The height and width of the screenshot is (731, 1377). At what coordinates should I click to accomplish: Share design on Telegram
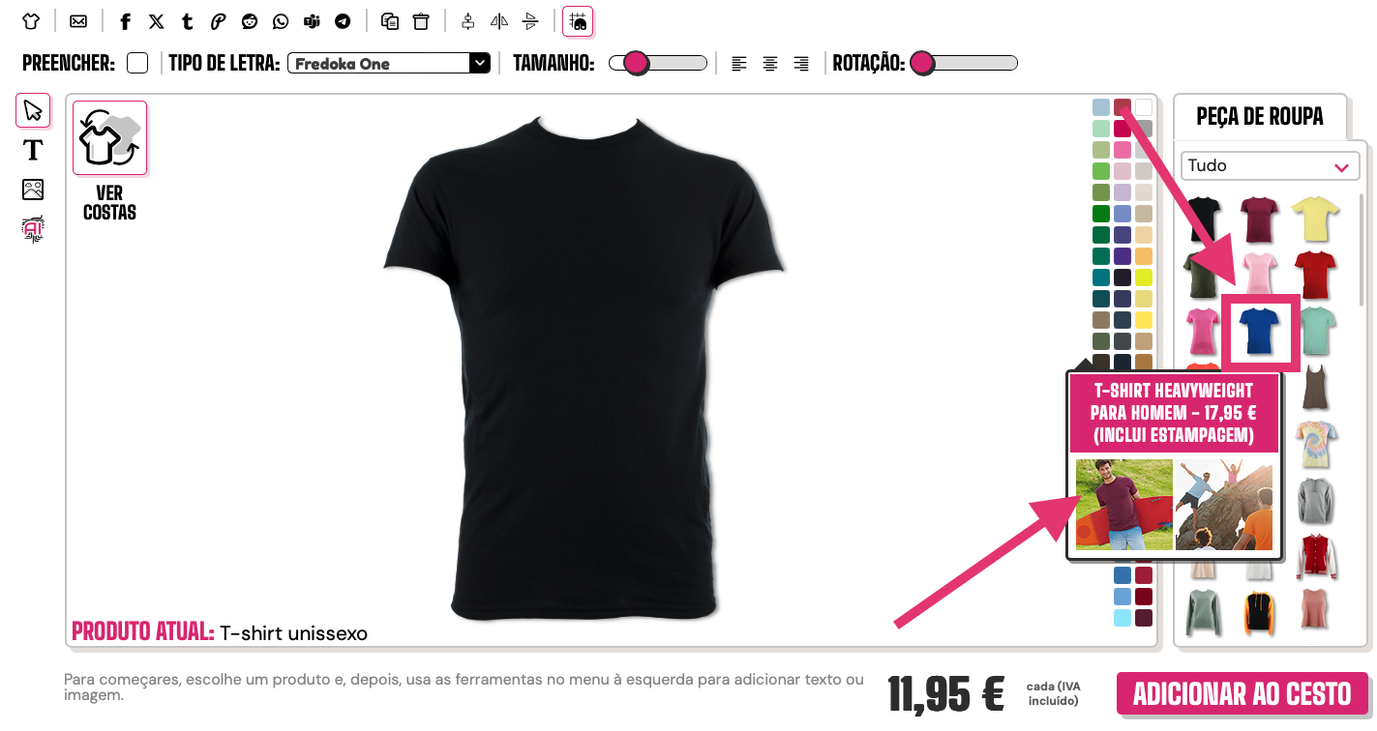(343, 21)
